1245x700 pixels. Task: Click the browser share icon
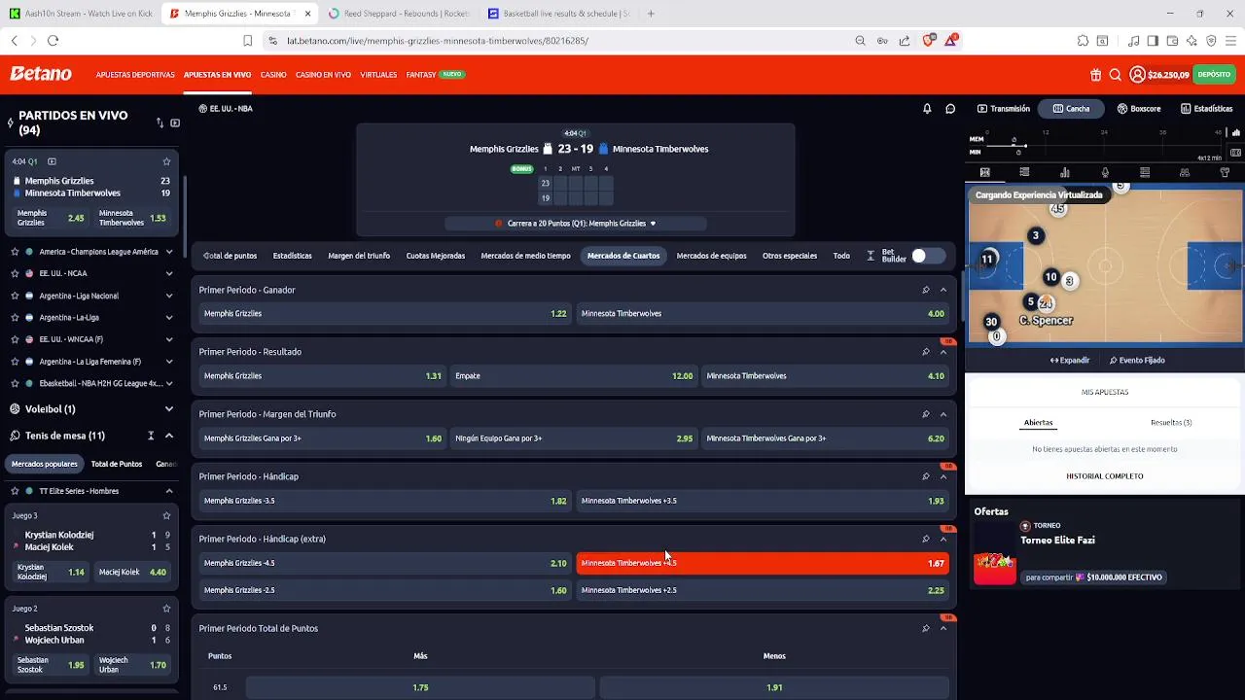905,41
